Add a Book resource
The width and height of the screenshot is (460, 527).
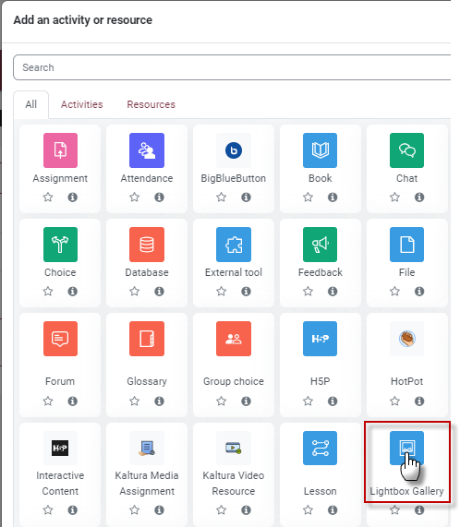(x=320, y=150)
